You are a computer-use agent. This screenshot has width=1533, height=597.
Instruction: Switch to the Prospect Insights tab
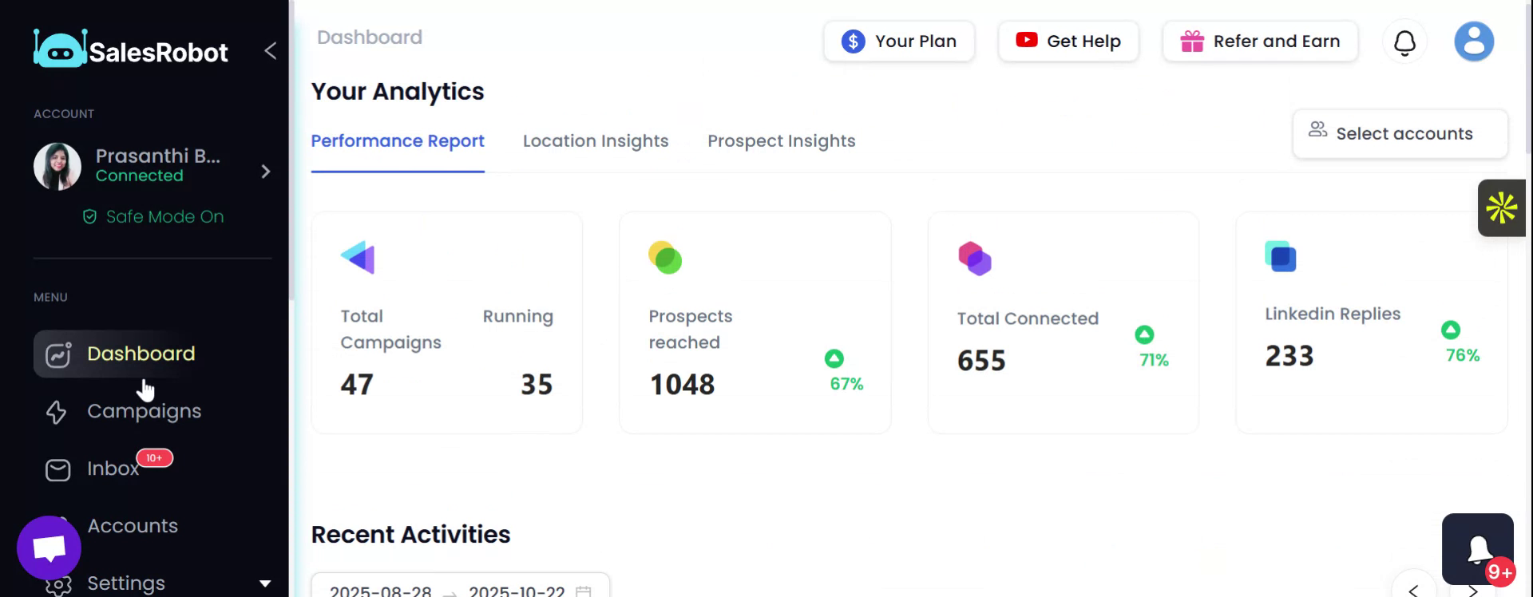(781, 141)
